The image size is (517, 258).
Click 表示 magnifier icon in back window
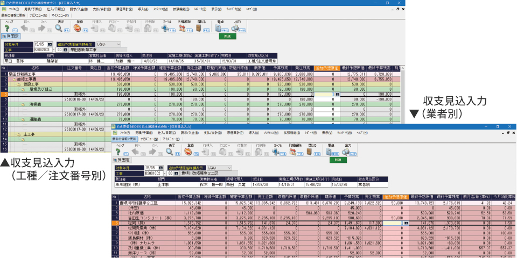point(59,28)
